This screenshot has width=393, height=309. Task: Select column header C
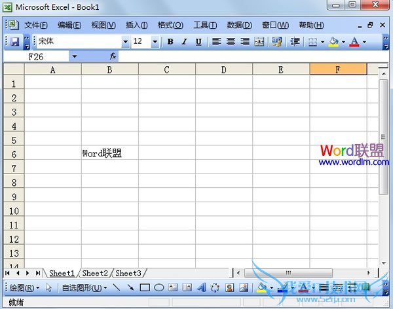click(x=166, y=69)
